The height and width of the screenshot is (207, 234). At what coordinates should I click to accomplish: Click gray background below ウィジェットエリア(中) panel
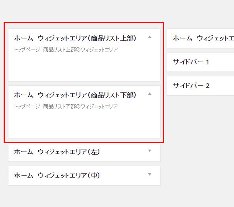(84, 196)
